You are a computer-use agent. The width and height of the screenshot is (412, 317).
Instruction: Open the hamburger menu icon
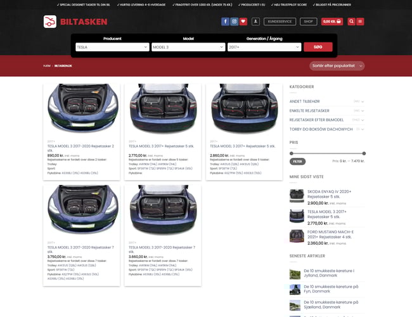click(x=360, y=22)
